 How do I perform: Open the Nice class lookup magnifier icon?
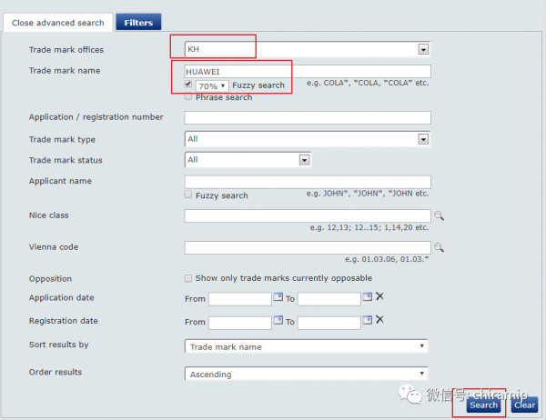click(439, 215)
